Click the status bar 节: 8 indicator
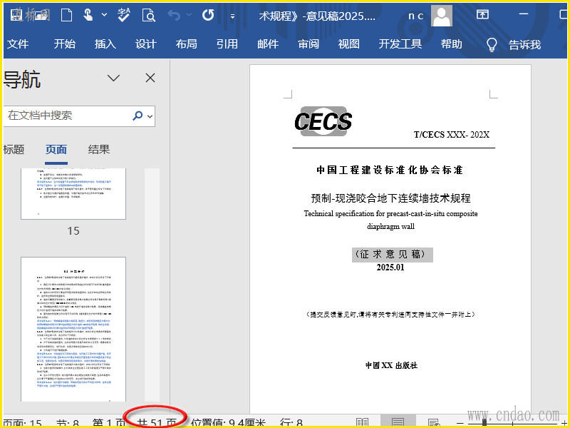The height and width of the screenshot is (428, 570). tap(68, 423)
